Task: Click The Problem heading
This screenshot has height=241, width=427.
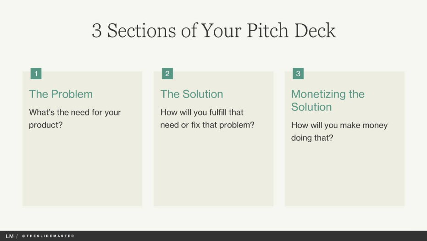Action: [x=61, y=94]
